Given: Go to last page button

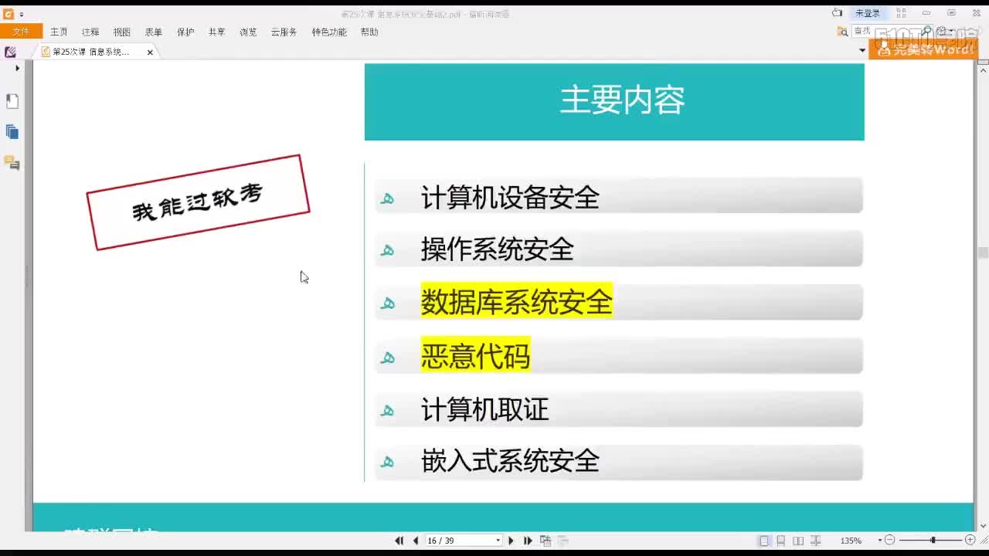Looking at the screenshot, I should click(x=528, y=541).
